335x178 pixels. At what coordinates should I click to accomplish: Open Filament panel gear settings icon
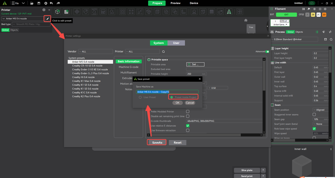coord(325,9)
